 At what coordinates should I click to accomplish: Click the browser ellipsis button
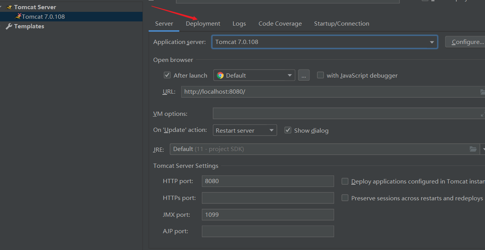click(x=304, y=75)
